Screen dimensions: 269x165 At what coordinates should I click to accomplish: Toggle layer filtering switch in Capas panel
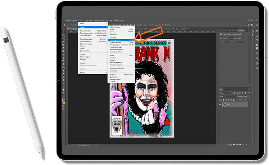[249, 93]
